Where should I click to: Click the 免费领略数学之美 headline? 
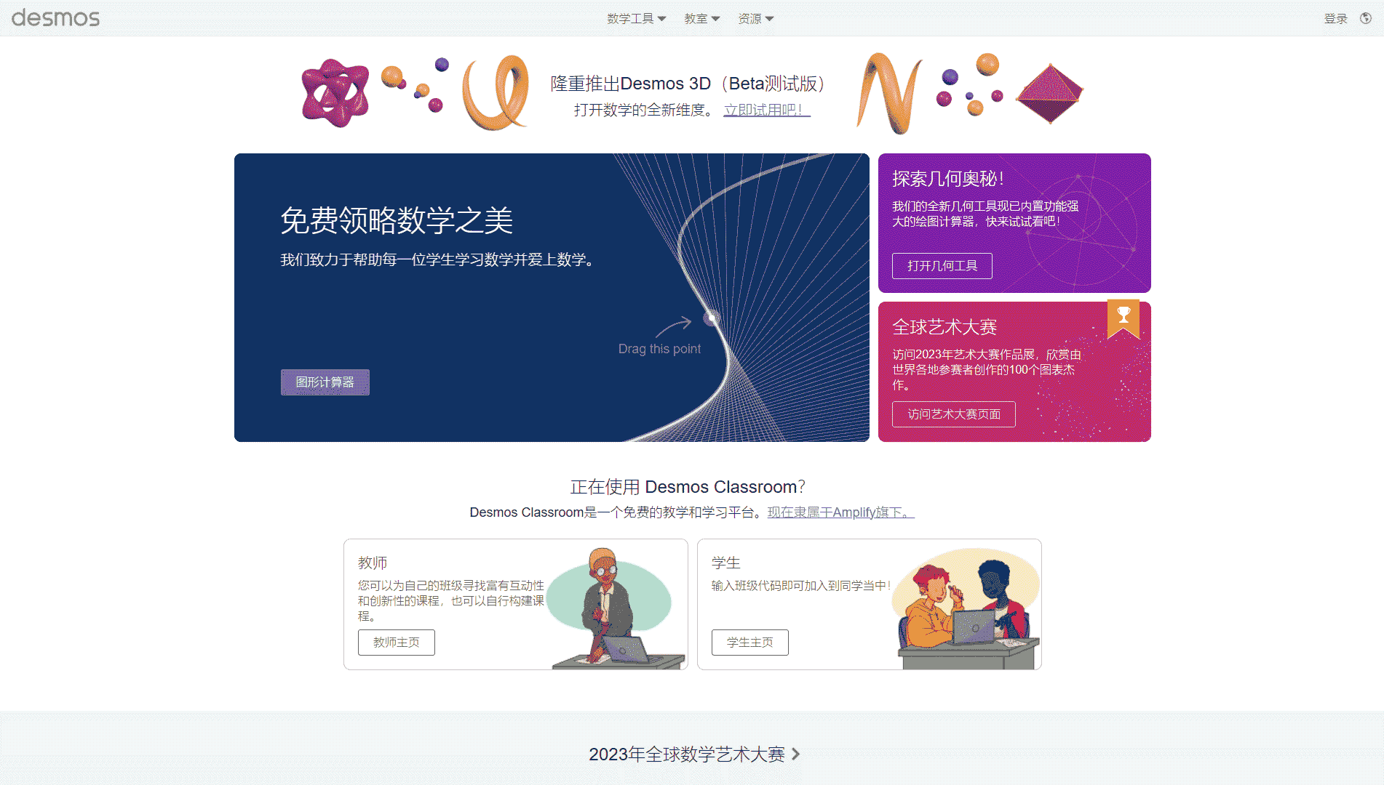[x=397, y=220]
